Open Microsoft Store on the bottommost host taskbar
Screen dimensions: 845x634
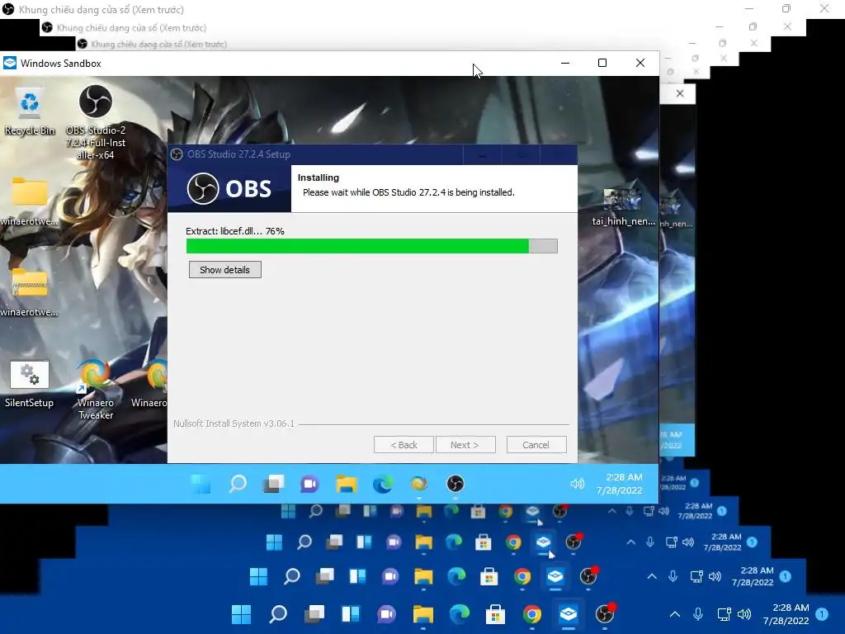point(495,614)
